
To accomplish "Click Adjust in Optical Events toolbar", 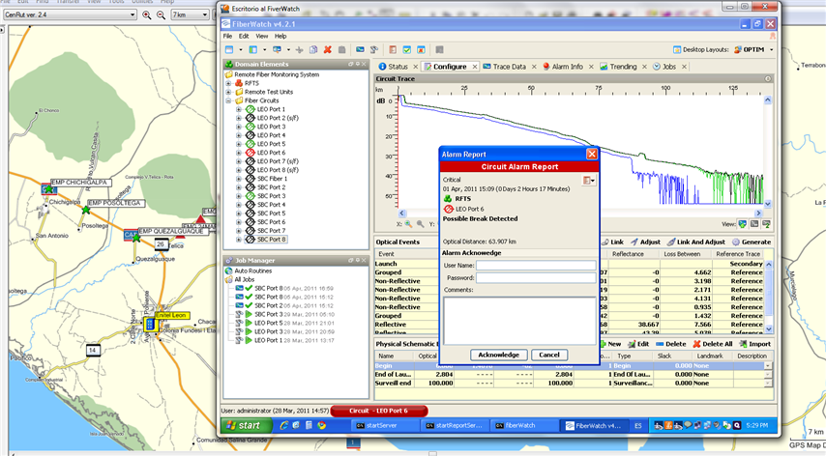I will tap(645, 242).
